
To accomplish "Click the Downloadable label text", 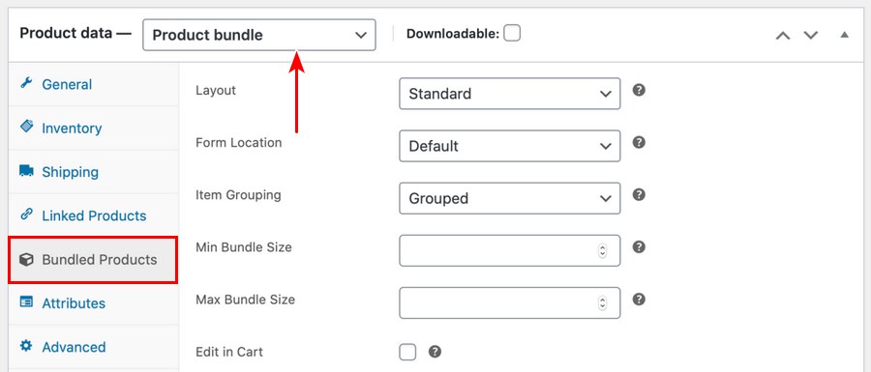I will click(453, 34).
